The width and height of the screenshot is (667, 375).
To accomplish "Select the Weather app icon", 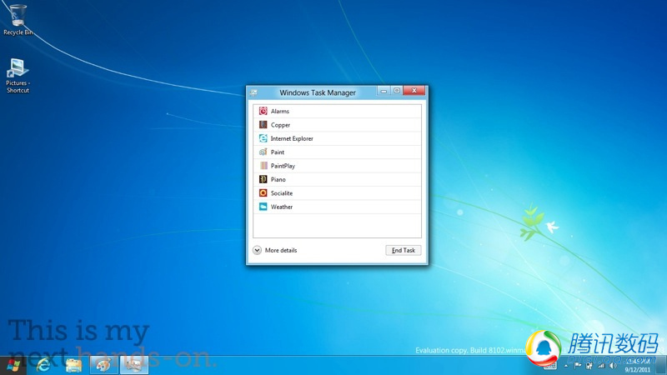I will pos(263,206).
